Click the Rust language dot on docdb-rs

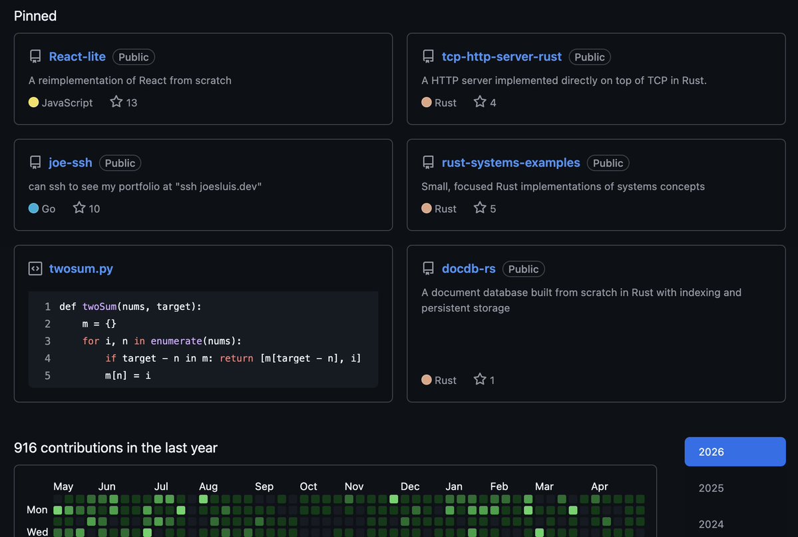[427, 380]
